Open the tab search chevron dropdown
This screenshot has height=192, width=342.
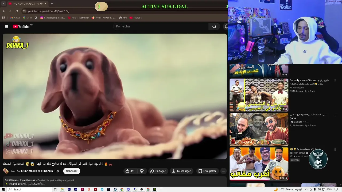coord(3,3)
